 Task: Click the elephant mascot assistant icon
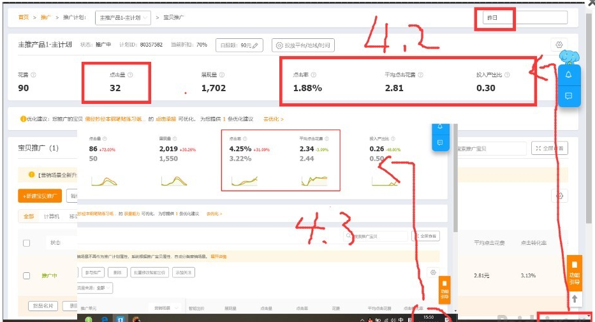pyautogui.click(x=569, y=57)
